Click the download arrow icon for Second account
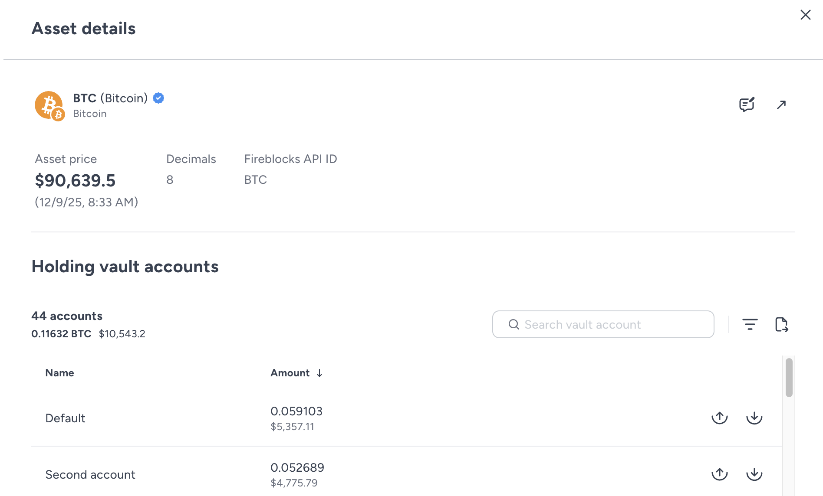823x496 pixels. pos(754,474)
